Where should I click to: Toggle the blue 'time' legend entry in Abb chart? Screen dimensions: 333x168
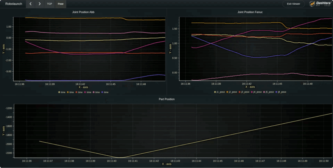pos(105,92)
